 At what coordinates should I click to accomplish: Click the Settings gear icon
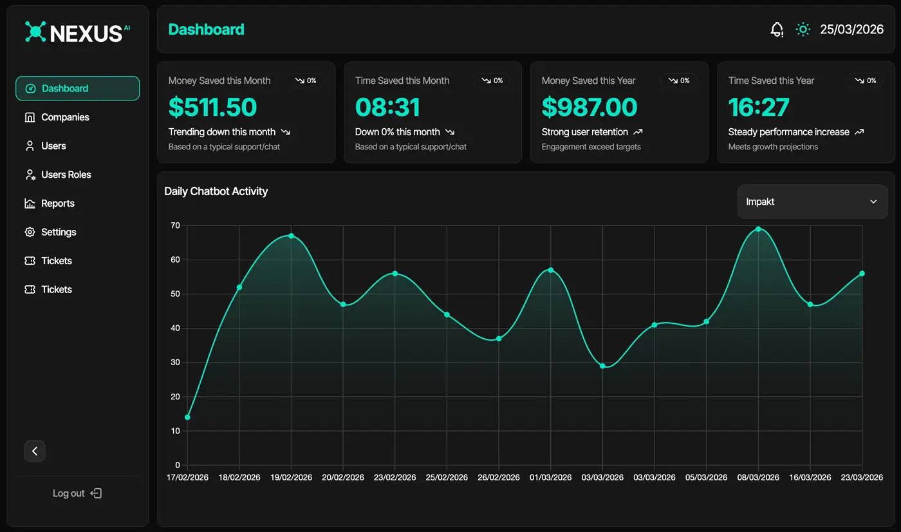[x=30, y=232]
